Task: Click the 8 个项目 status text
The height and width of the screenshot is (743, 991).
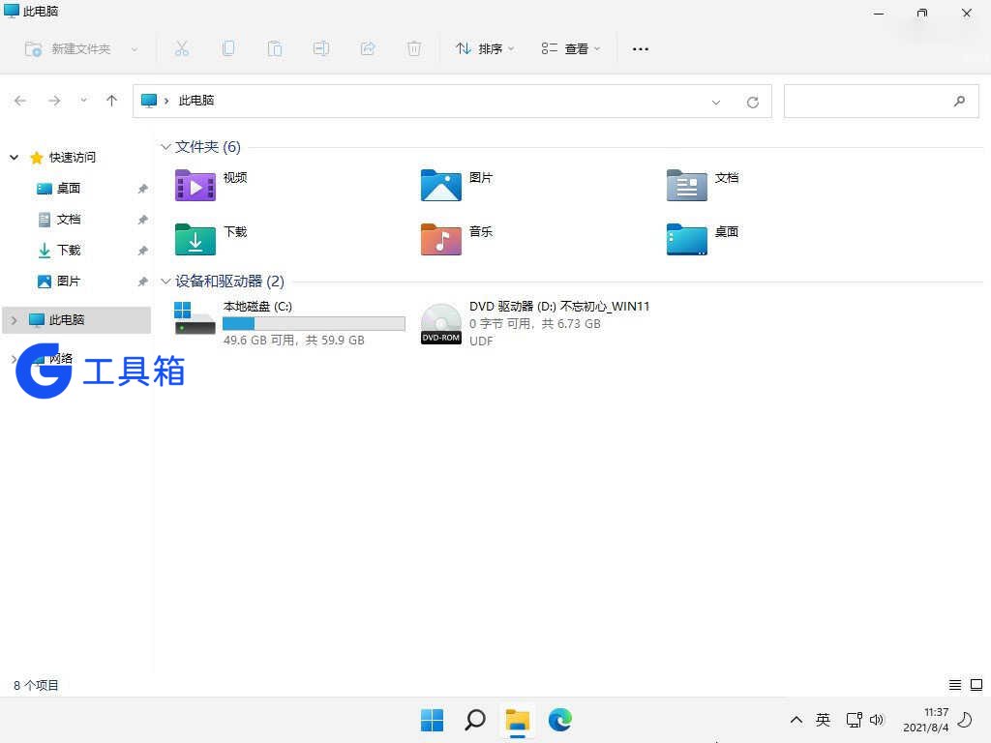Action: [x=36, y=685]
